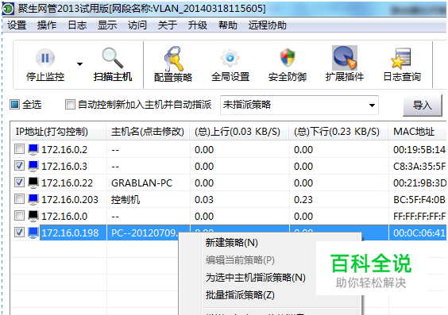Image resolution: width=448 pixels, height=315 pixels.
Task: Click computer icon for host 172.16.0.3
Action: [x=33, y=166]
